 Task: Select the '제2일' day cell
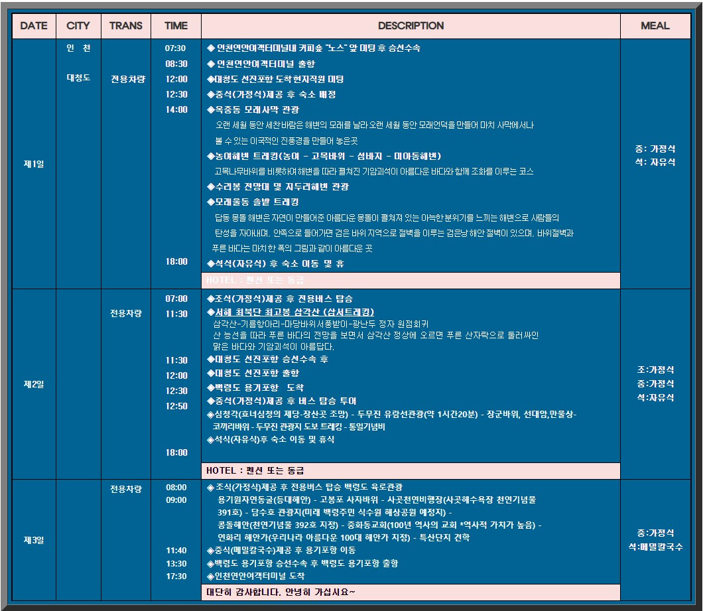(34, 385)
